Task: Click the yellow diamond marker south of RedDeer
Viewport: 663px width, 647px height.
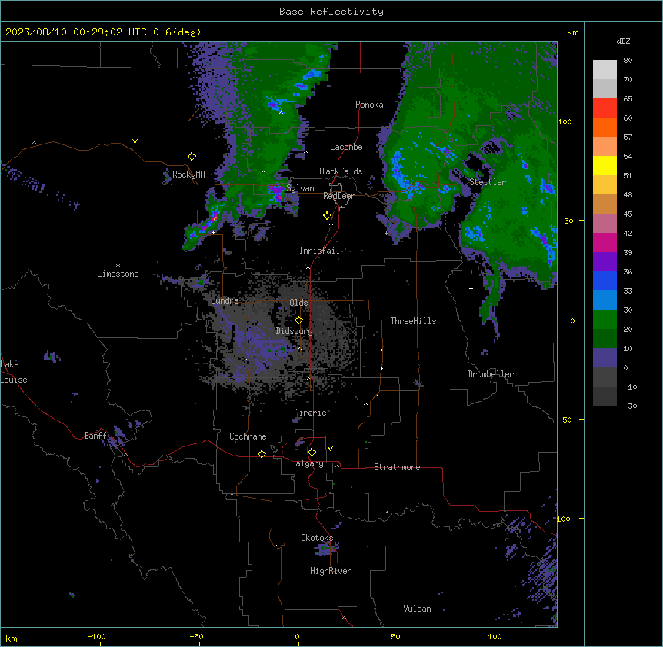Action: [x=328, y=216]
